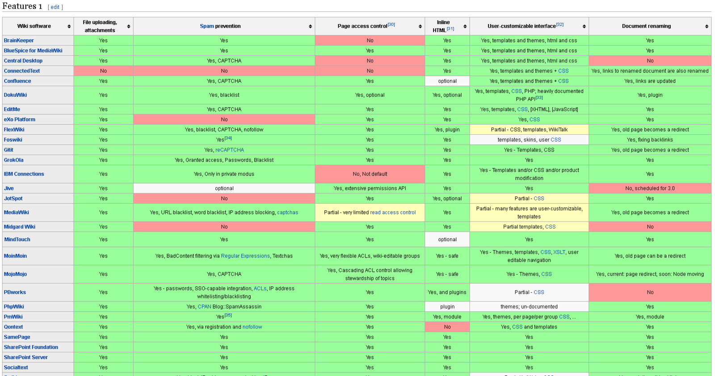The image size is (715, 376).
Task: Open the SharePoint Server link
Action: coord(26,358)
